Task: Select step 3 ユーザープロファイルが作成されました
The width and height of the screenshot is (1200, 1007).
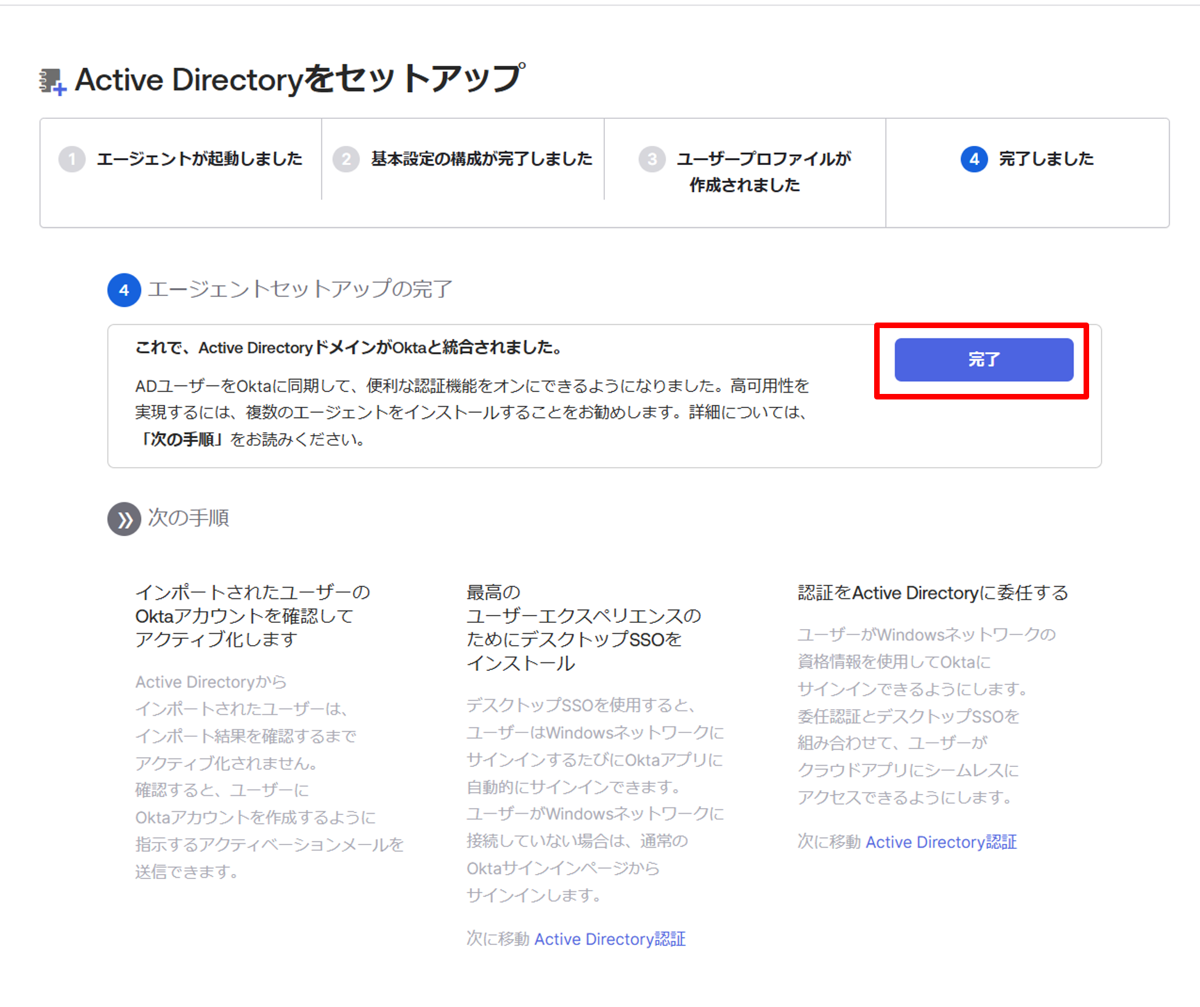Action: 745,172
